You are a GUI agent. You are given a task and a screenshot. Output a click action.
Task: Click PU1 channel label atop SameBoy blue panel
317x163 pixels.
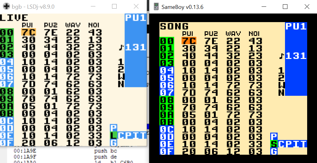point(296,26)
